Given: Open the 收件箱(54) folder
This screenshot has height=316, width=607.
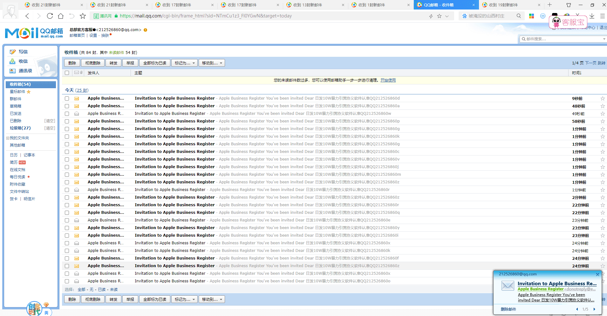Looking at the screenshot, I should [31, 84].
